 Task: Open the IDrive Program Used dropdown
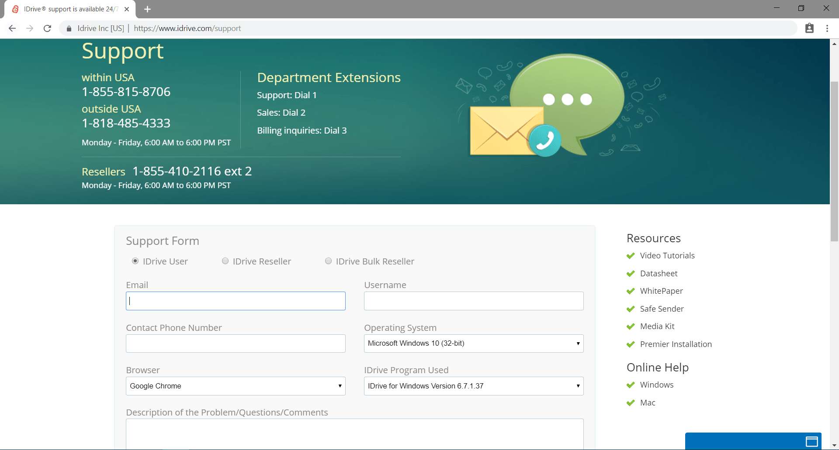pyautogui.click(x=474, y=386)
